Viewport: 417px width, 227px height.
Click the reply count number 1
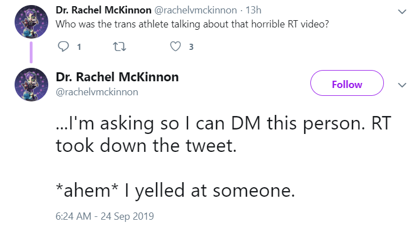point(79,47)
